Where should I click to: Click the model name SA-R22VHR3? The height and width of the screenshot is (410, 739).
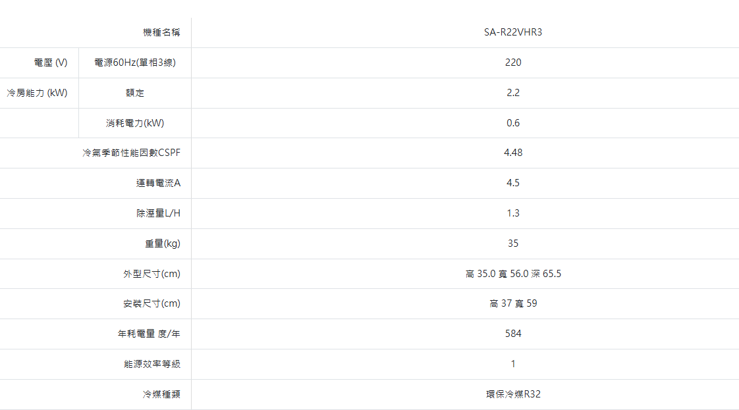pyautogui.click(x=512, y=32)
